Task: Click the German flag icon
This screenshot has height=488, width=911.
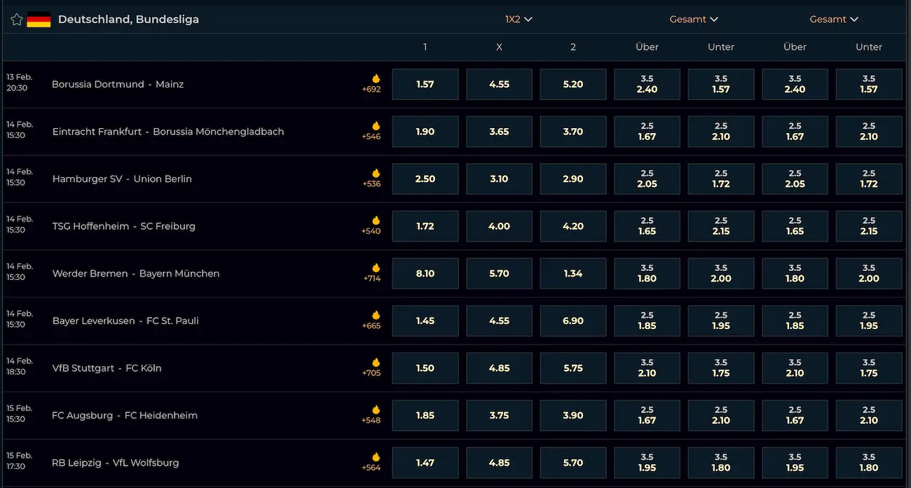Action: click(39, 20)
